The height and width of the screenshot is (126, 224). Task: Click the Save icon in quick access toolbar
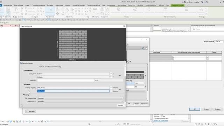[x=1, y=20]
